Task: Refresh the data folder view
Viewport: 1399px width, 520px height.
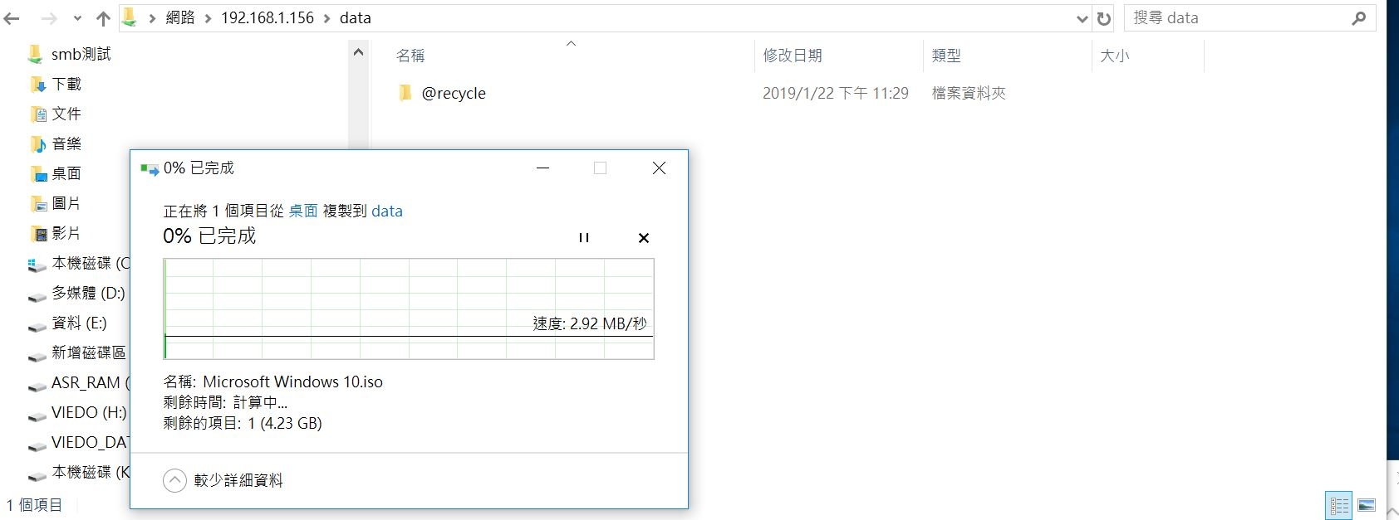Action: 1104,18
